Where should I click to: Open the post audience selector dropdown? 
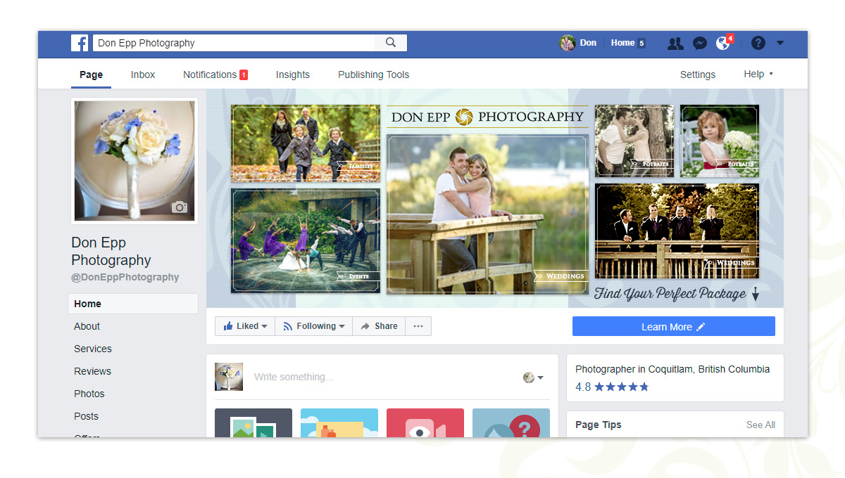[x=533, y=377]
